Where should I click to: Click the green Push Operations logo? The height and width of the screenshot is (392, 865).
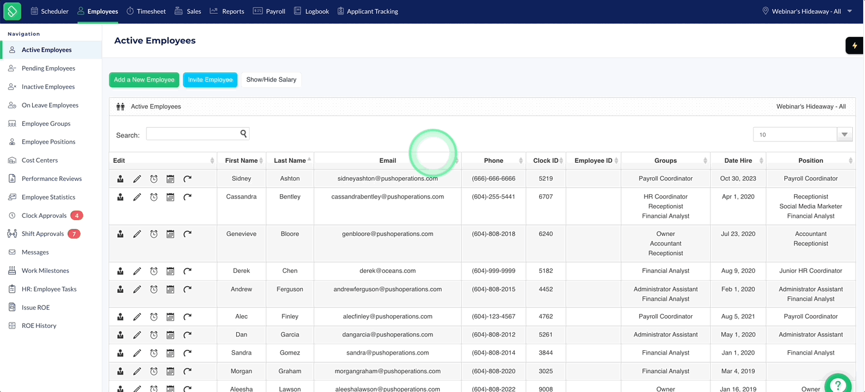[12, 11]
